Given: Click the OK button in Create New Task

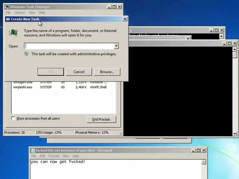Looking at the screenshot, I should 50,72.
